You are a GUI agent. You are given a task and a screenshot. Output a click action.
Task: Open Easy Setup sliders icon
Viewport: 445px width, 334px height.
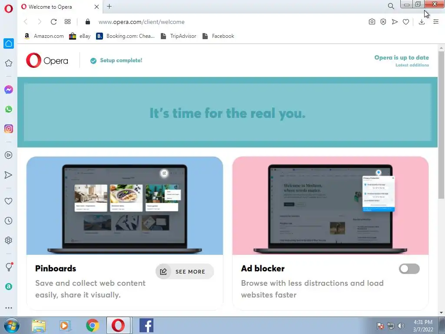click(x=436, y=22)
